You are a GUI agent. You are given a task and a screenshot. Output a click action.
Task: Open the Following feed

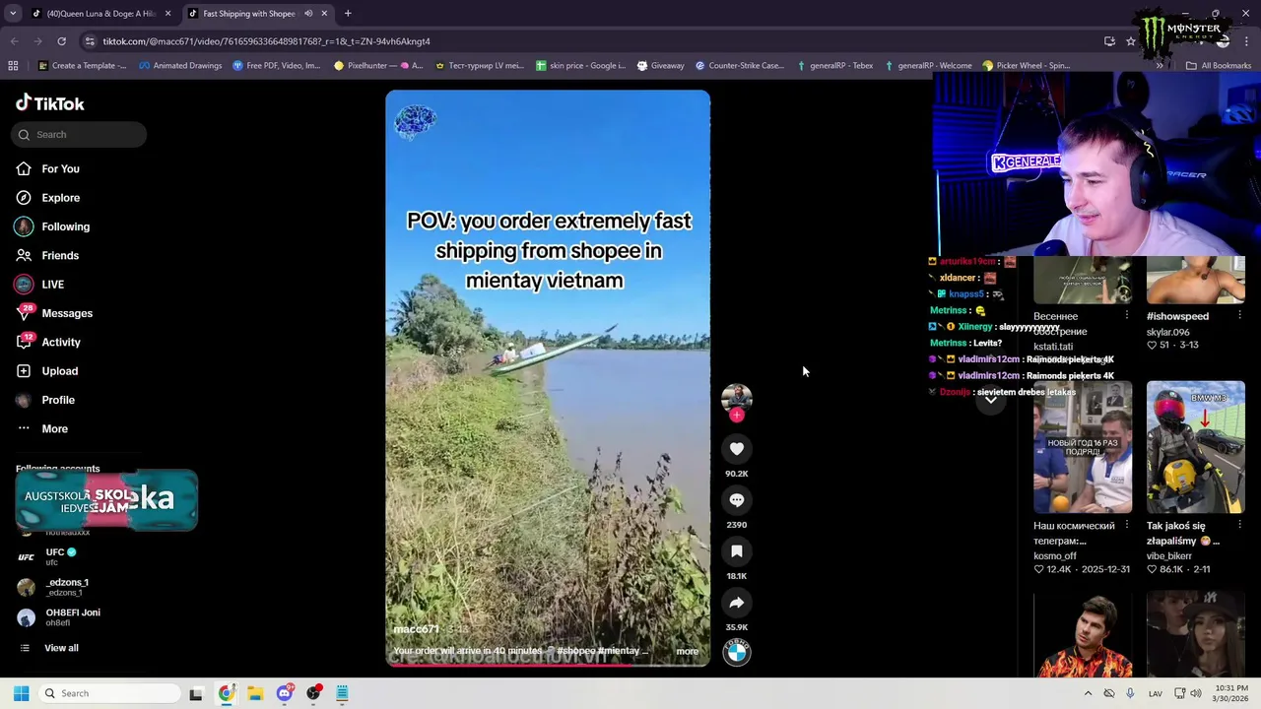point(65,226)
